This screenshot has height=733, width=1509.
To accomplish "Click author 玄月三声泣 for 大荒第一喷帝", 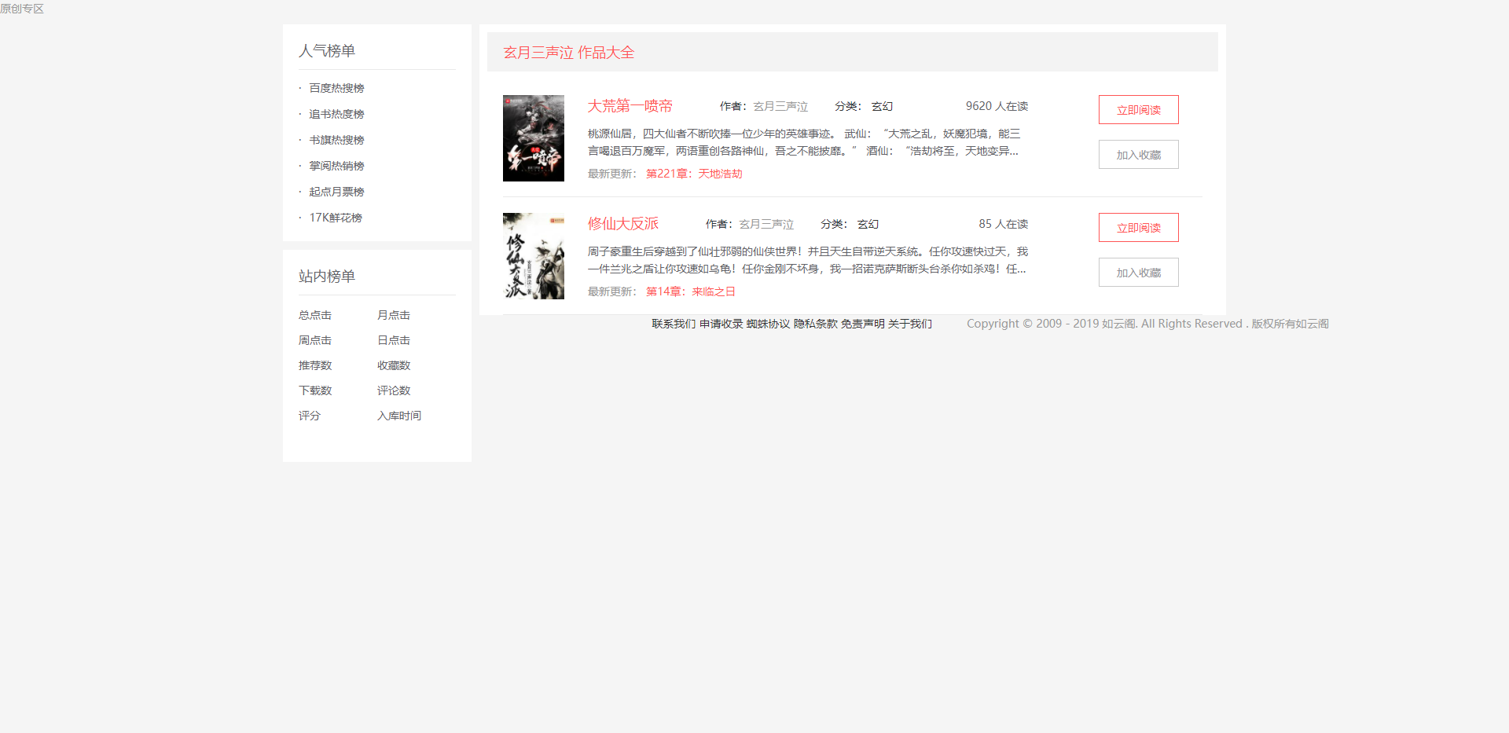I will click(x=780, y=106).
